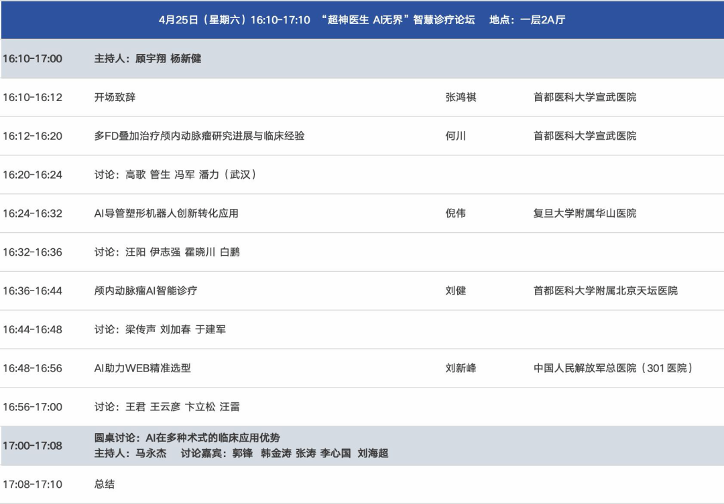This screenshot has height=504, width=724.
Task: Open the 多FD叠加治疗颅内动脉瘤 talk title
Action: (199, 136)
